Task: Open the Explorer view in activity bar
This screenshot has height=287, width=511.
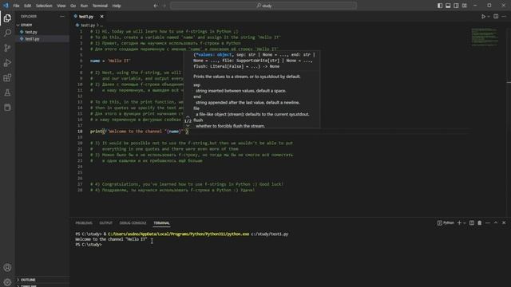Action: click(7, 18)
